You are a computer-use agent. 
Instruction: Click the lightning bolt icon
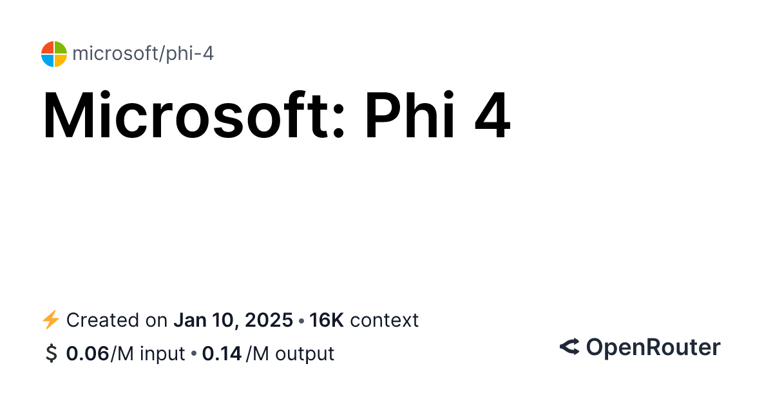50,320
